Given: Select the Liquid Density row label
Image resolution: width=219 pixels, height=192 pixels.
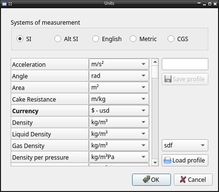Looking at the screenshot, I should pyautogui.click(x=50, y=134).
